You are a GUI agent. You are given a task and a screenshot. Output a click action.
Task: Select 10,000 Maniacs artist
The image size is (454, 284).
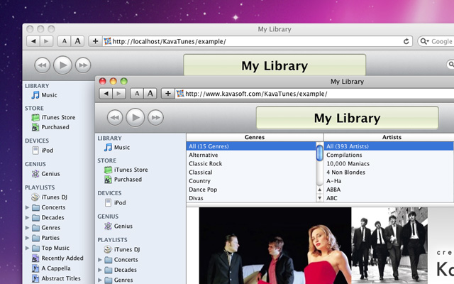[x=389, y=163]
